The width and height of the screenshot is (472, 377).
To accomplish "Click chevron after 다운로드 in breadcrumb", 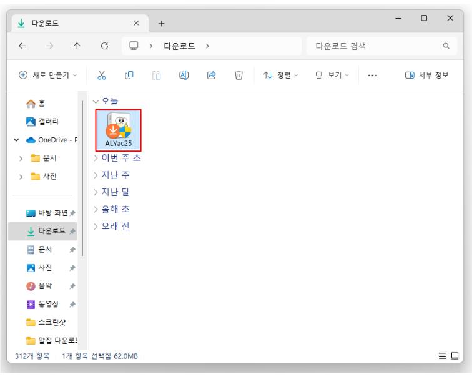I will click(207, 46).
